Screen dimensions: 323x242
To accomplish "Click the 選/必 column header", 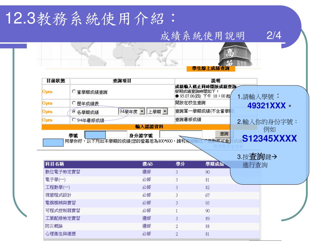I will coord(148,164).
